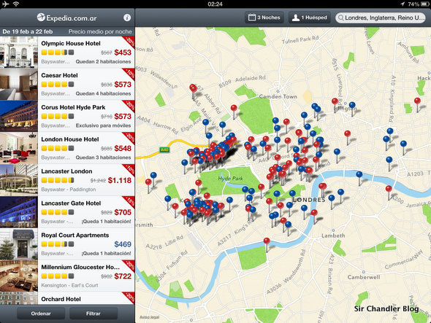Choose Royal Court Apartments at $469
Image resolution: width=431 pixels, height=323 pixels.
(67, 244)
